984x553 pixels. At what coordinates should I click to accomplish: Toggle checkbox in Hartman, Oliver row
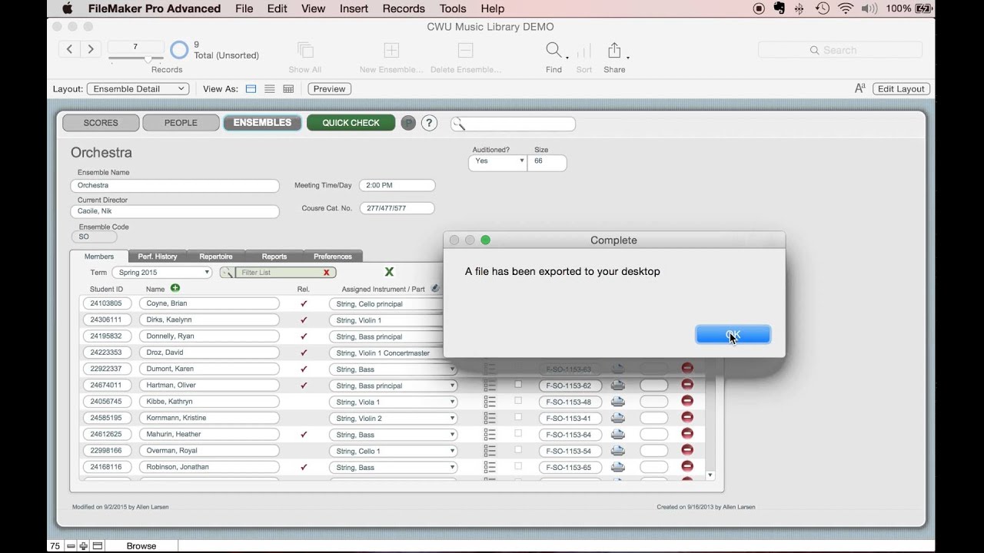[518, 384]
